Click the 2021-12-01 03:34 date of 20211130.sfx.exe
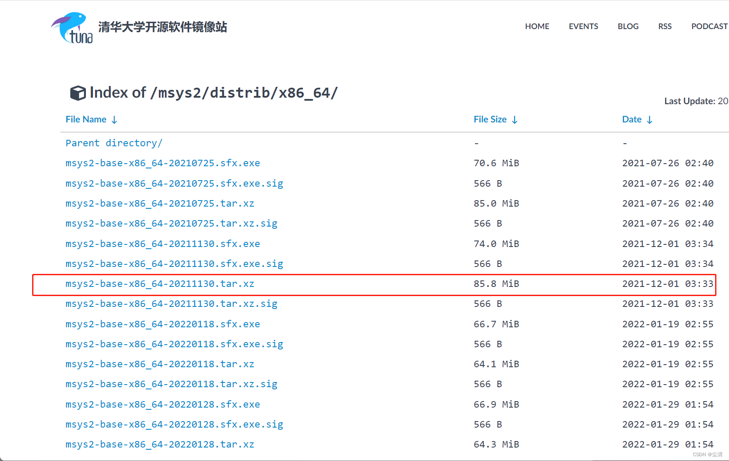The height and width of the screenshot is (461, 729). coord(668,244)
